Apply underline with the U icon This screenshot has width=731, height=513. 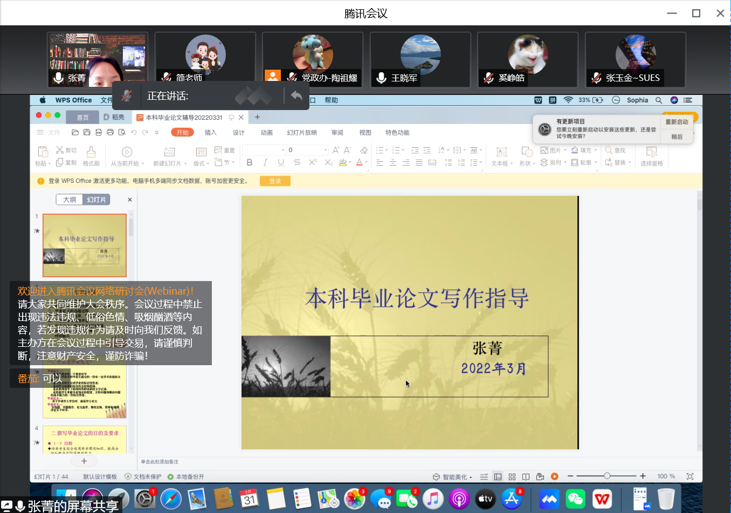[281, 162]
